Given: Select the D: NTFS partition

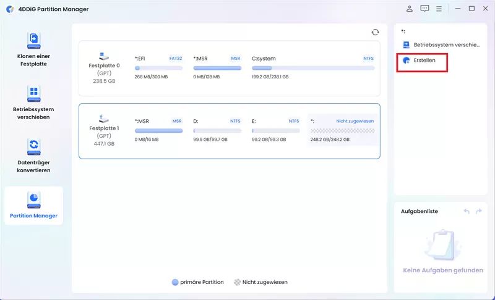Looking at the screenshot, I should tap(217, 130).
